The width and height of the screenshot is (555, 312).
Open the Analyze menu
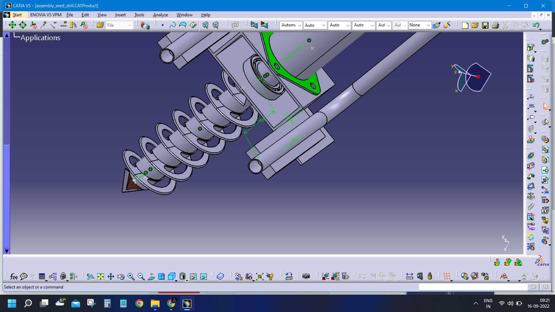pyautogui.click(x=160, y=15)
